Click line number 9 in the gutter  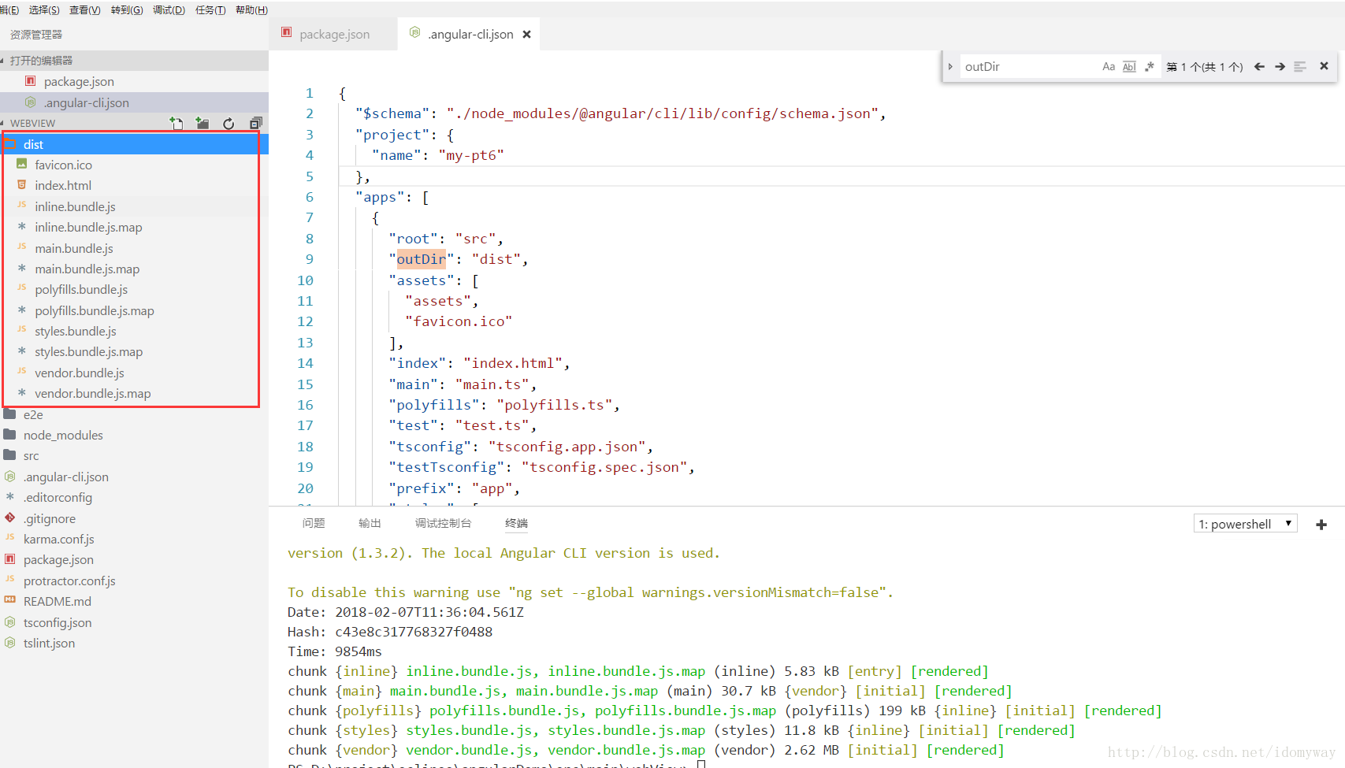309,259
